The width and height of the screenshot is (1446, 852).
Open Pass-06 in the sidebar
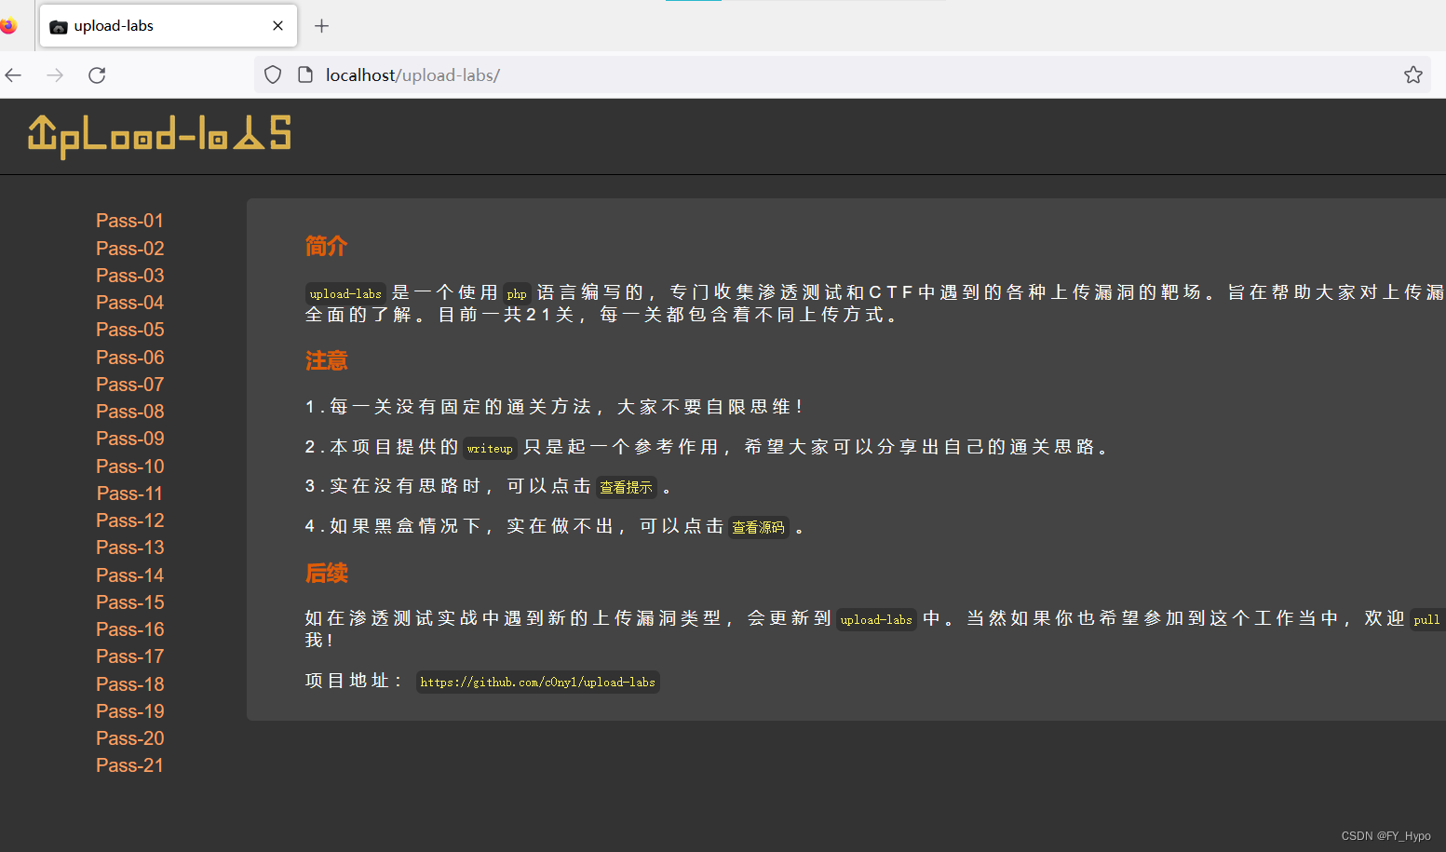click(129, 358)
